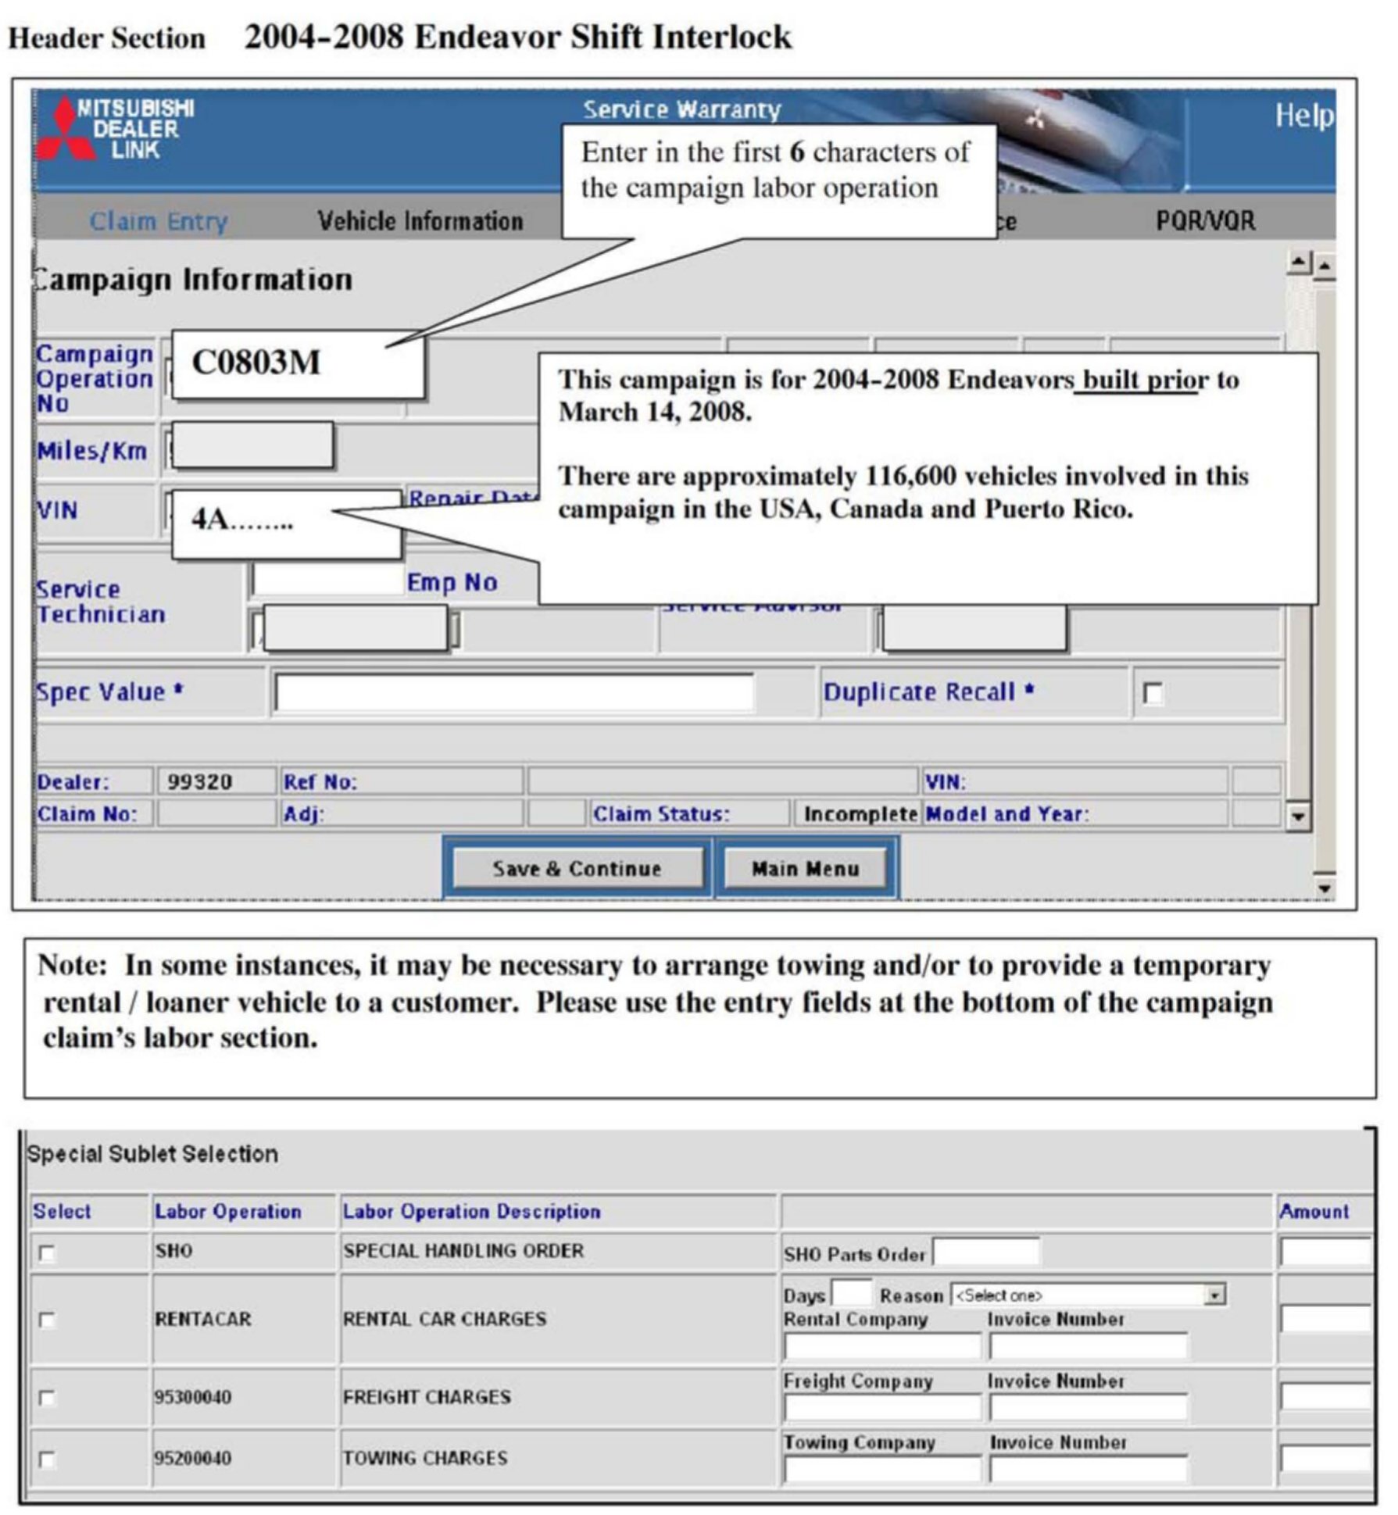The height and width of the screenshot is (1515, 1398).
Task: Open the Help link in header
Action: [1303, 116]
